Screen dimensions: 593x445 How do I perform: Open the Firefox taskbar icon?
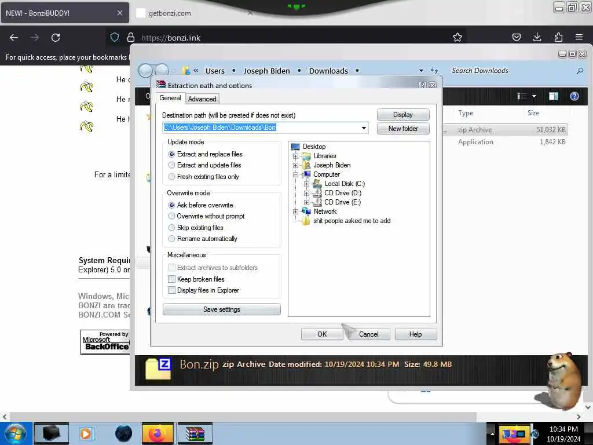158,433
